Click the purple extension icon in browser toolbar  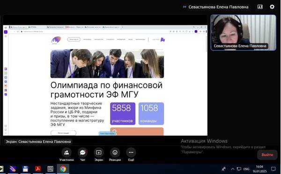(x=196, y=31)
